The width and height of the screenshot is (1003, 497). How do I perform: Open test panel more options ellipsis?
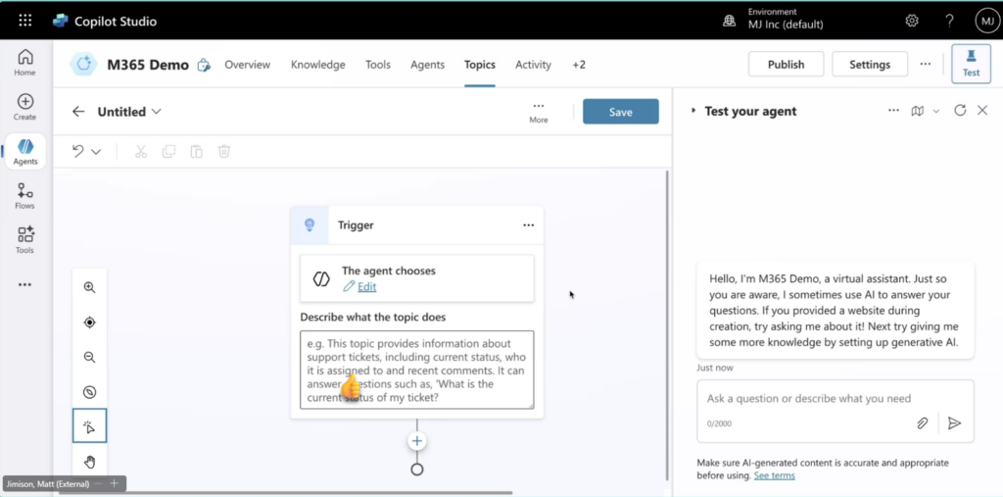893,111
